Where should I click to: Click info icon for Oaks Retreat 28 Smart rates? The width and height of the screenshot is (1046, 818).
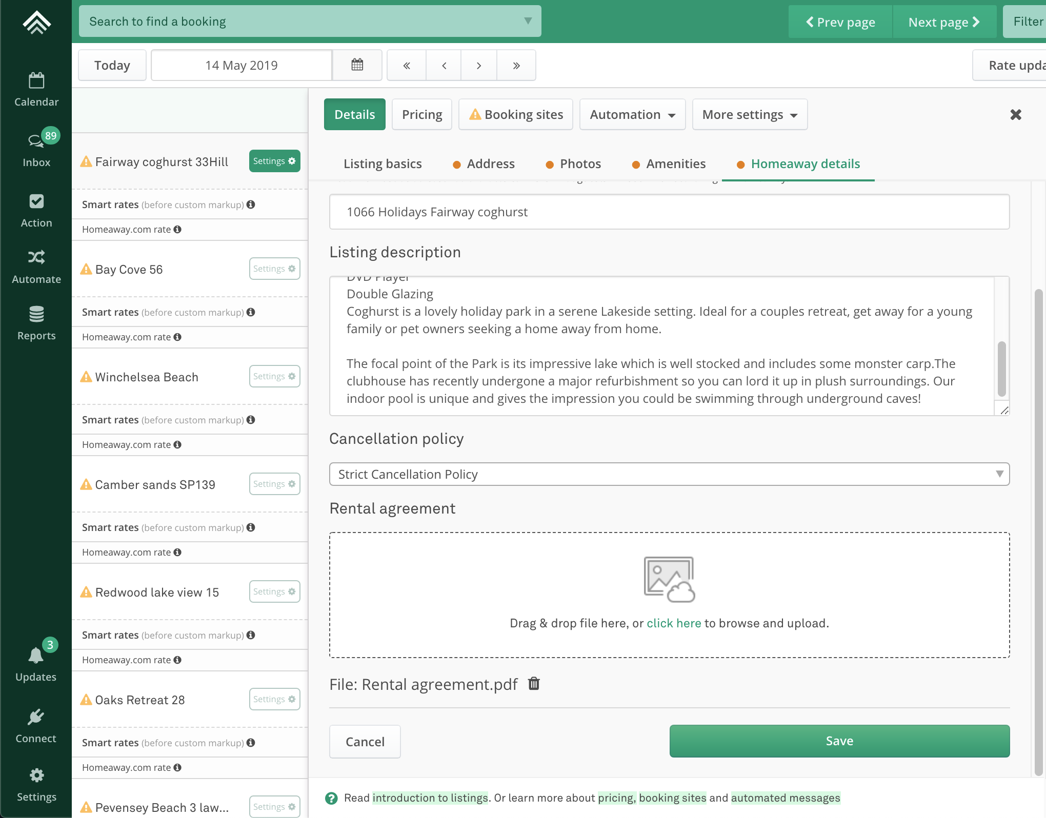tap(251, 743)
